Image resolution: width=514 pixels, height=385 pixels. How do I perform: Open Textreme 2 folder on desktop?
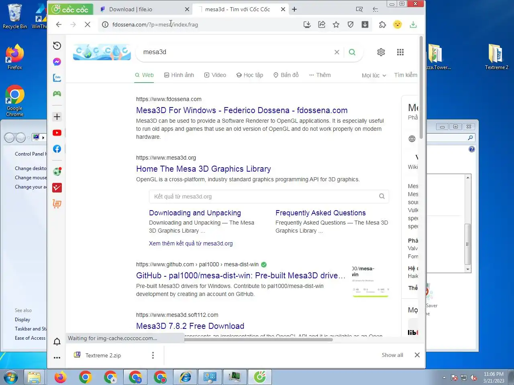pos(496,57)
